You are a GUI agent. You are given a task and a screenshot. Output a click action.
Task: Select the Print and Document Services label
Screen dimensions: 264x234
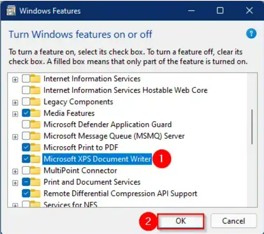click(x=92, y=182)
